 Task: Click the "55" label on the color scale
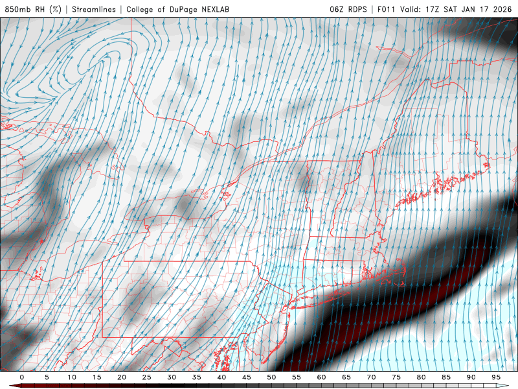297,377
